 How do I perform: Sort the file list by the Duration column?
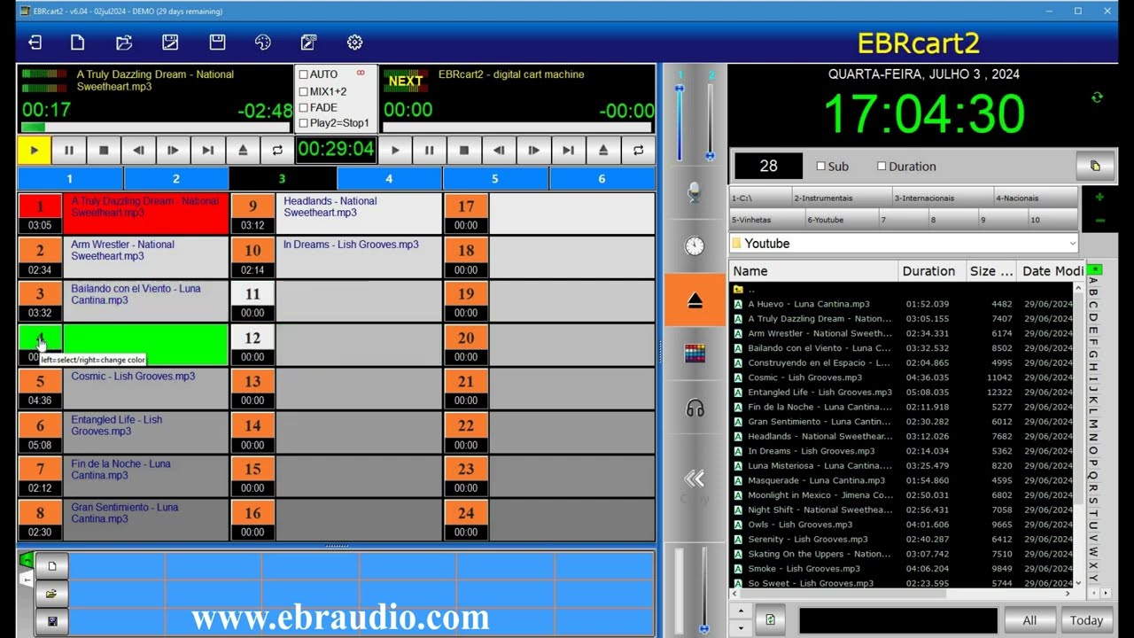(928, 271)
